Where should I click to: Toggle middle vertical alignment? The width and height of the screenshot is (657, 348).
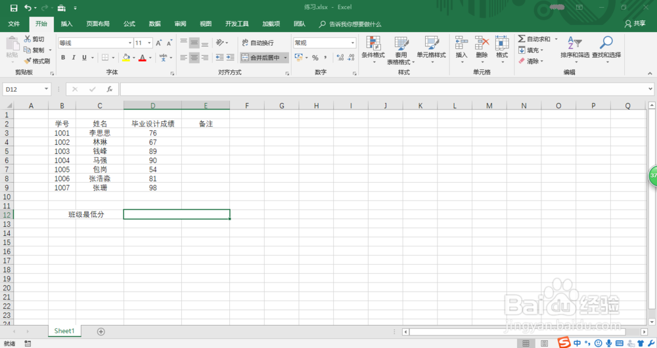tap(194, 43)
